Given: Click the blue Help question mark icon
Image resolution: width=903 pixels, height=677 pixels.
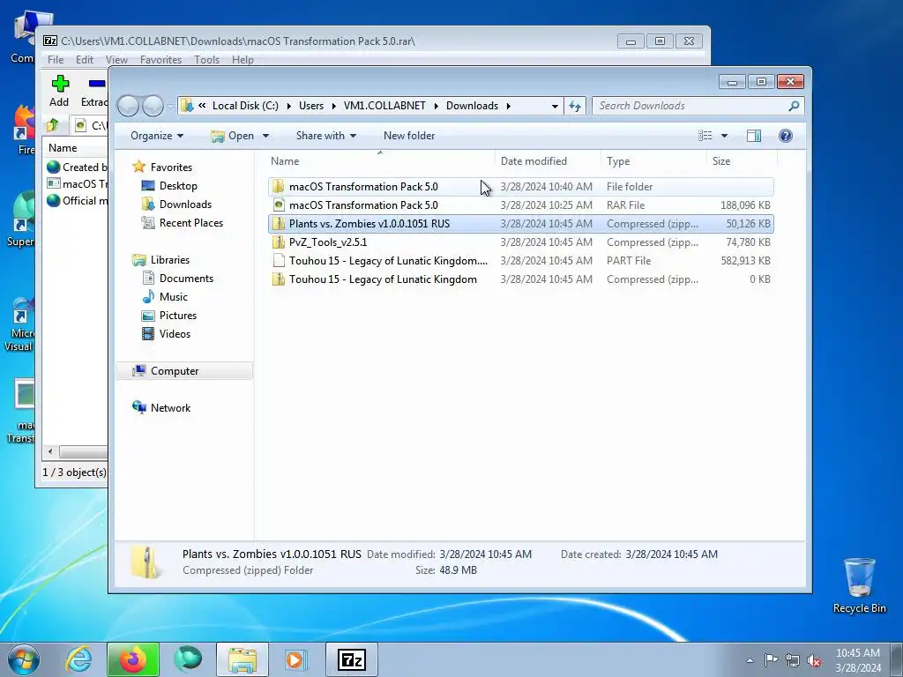Looking at the screenshot, I should (x=786, y=136).
